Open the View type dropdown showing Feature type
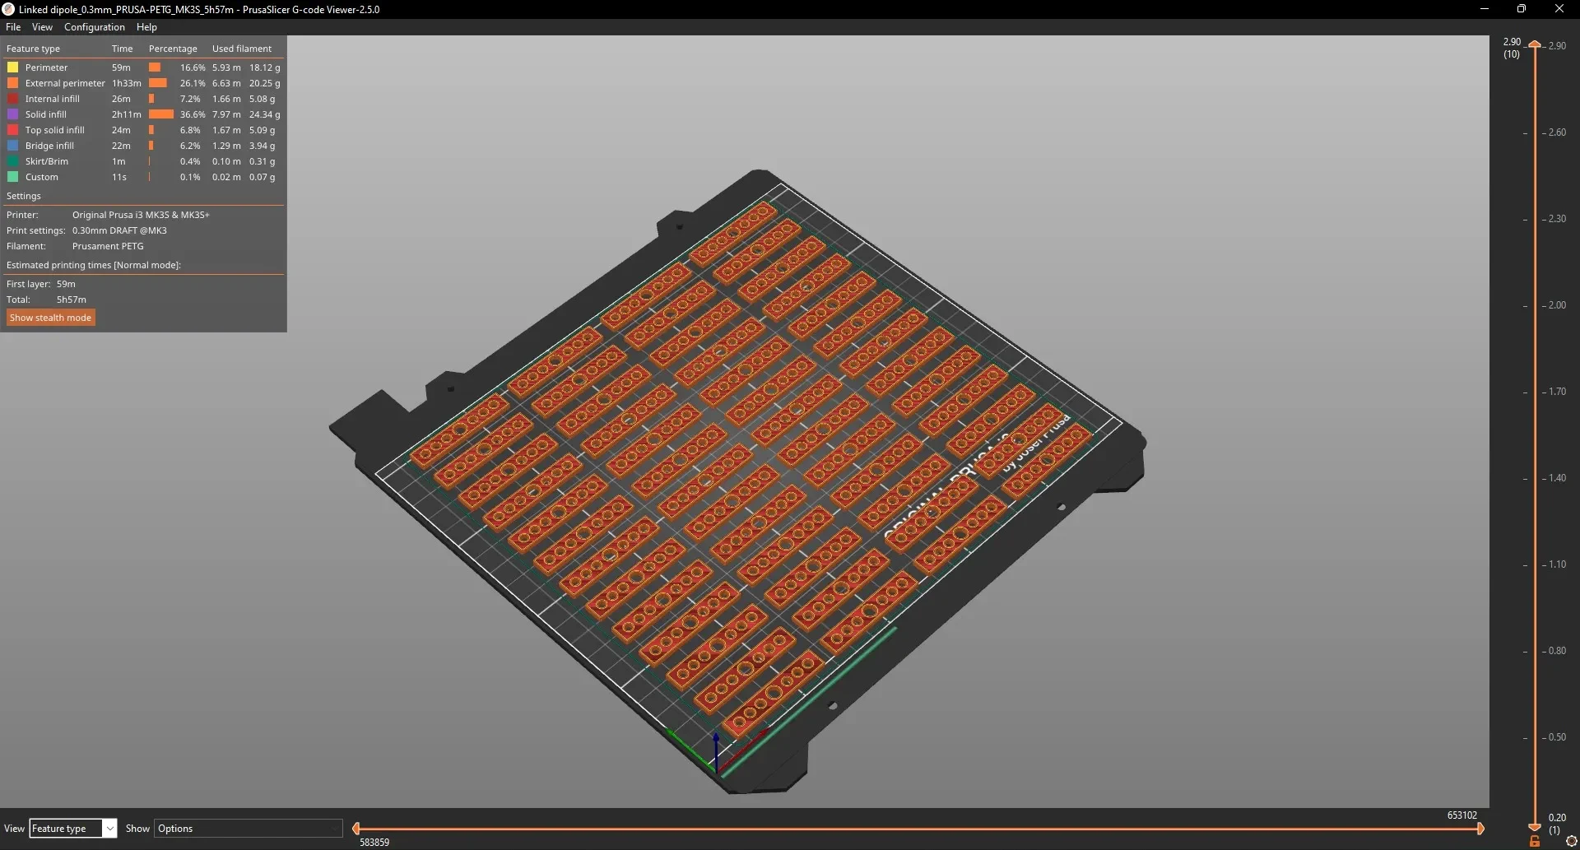The width and height of the screenshot is (1580, 850). [x=73, y=829]
